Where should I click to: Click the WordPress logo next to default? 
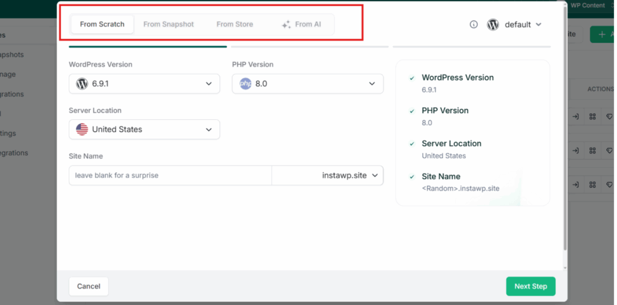coord(493,25)
